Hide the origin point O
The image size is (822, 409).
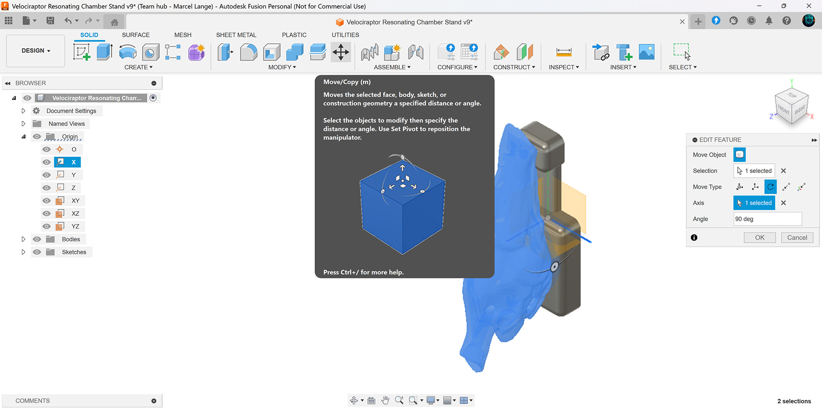point(47,149)
